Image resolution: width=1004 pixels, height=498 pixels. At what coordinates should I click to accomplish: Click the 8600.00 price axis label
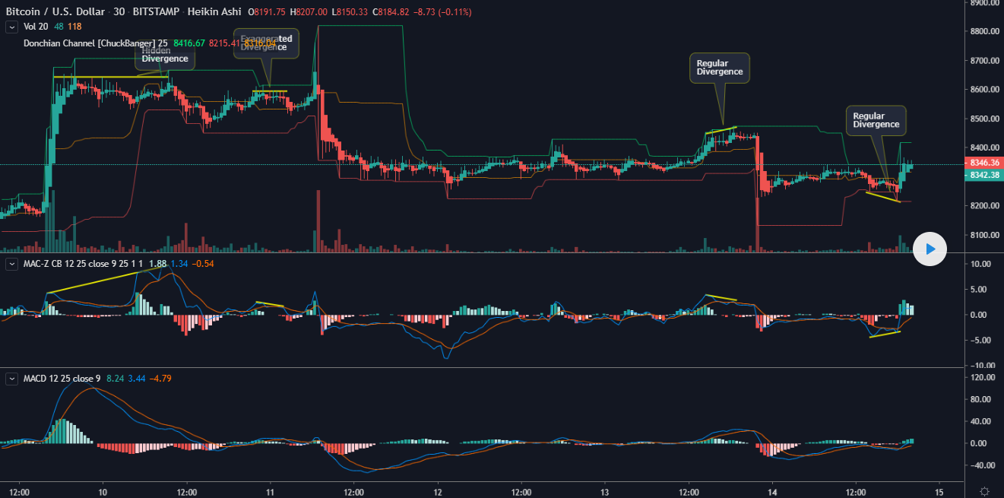984,90
